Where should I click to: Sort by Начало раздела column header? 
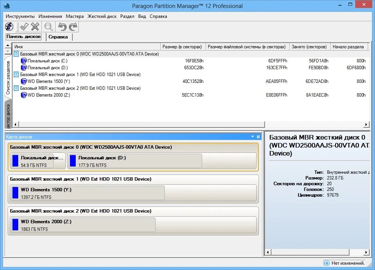tap(350, 47)
